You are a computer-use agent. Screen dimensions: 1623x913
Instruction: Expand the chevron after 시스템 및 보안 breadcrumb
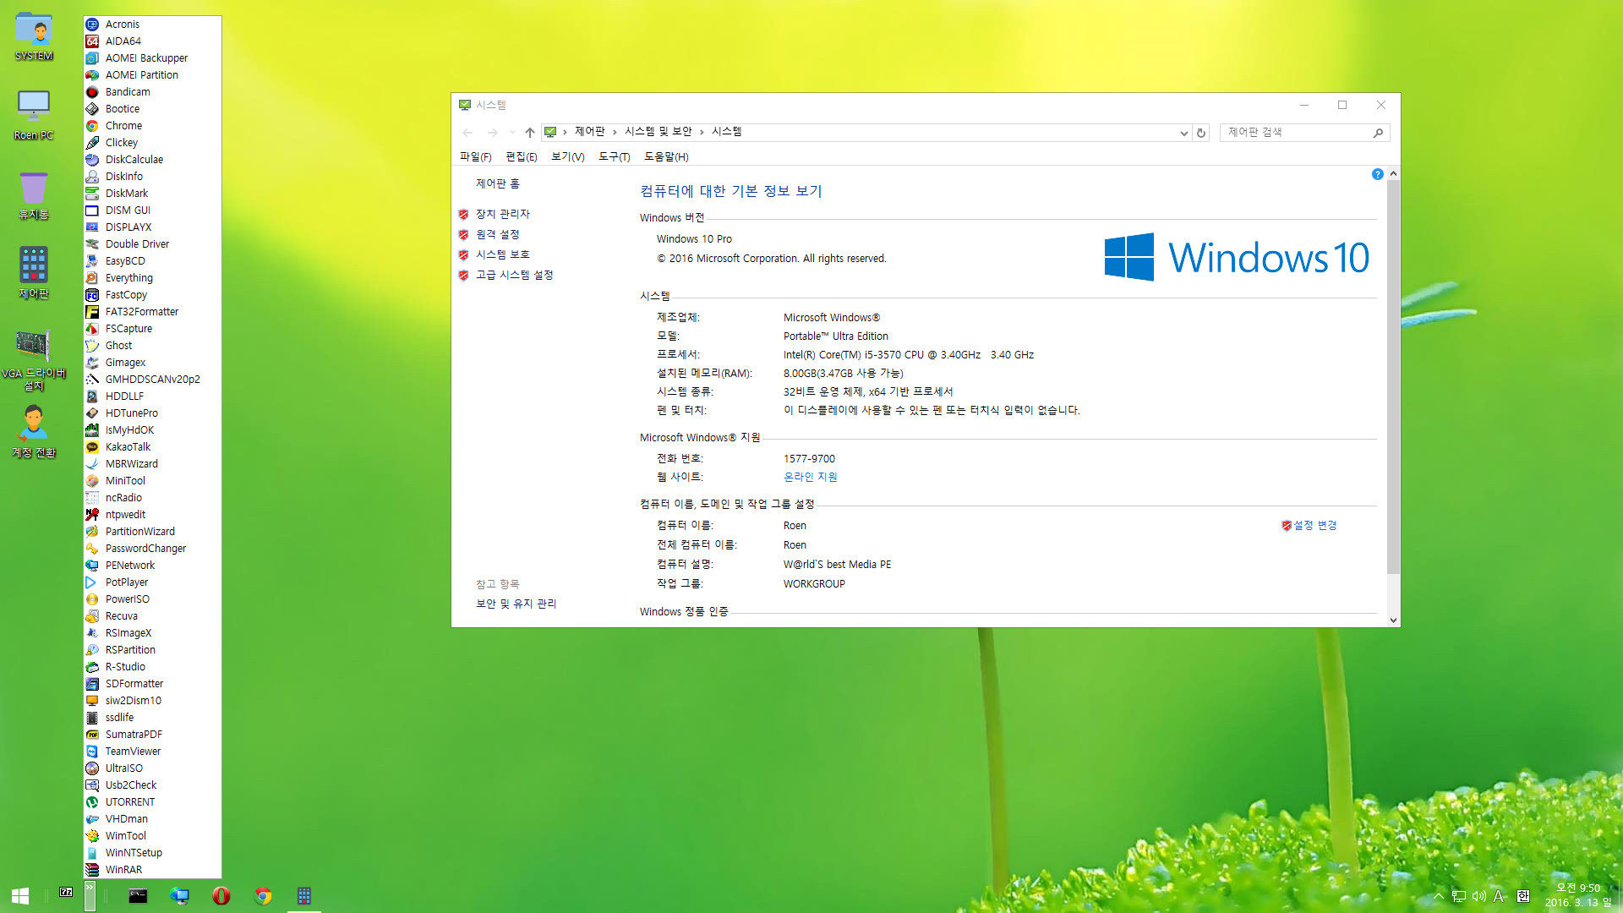pyautogui.click(x=702, y=132)
